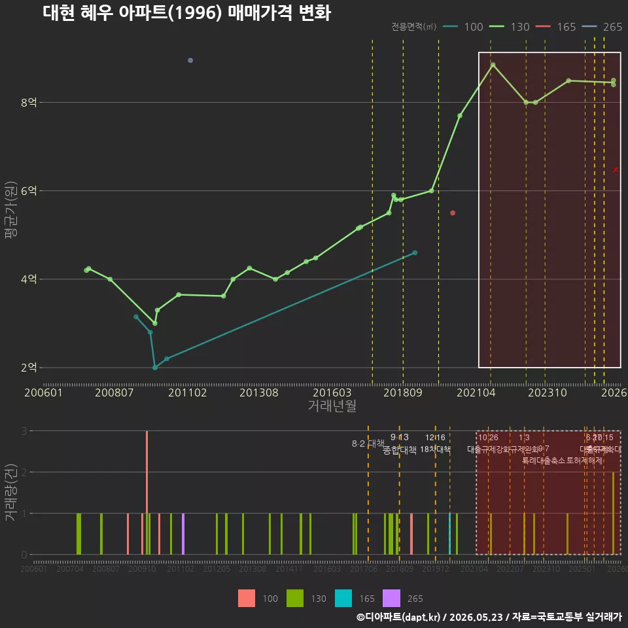628x628 pixels.
Task: Click the purple 265 bar in volume chart
Action: pyautogui.click(x=183, y=534)
